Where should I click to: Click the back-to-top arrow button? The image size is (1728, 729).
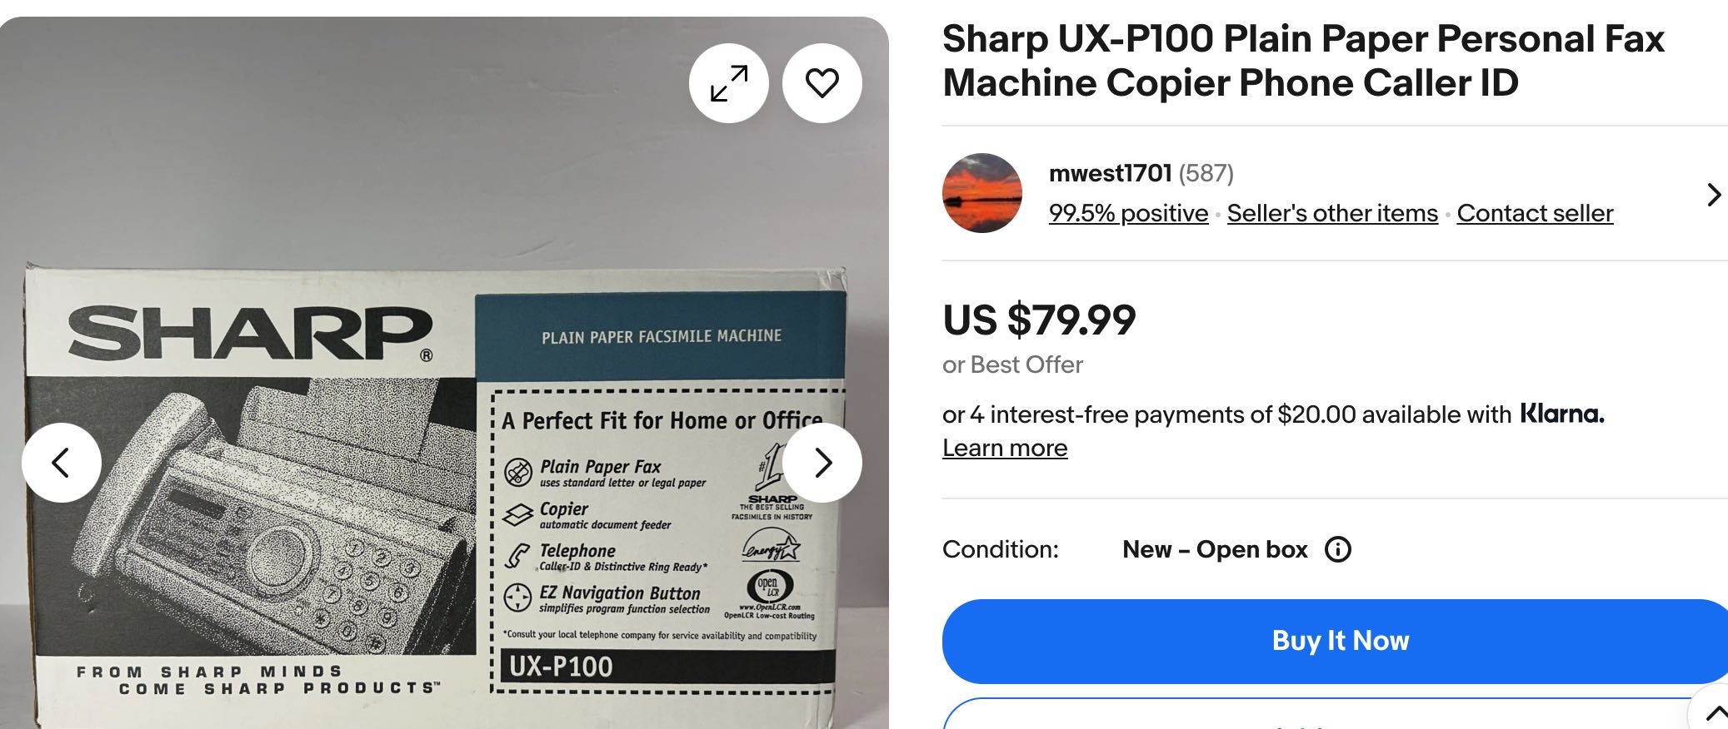click(x=1714, y=713)
